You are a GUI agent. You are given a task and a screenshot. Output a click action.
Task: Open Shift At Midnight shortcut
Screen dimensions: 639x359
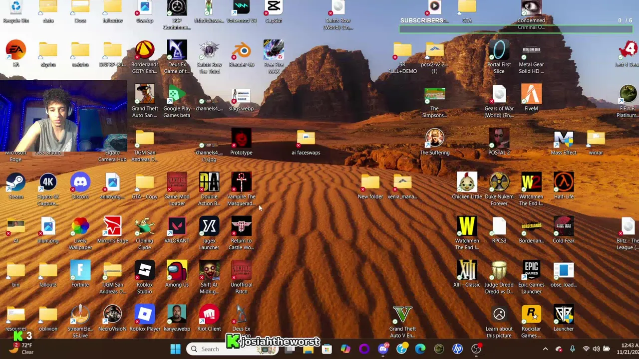pos(209,277)
